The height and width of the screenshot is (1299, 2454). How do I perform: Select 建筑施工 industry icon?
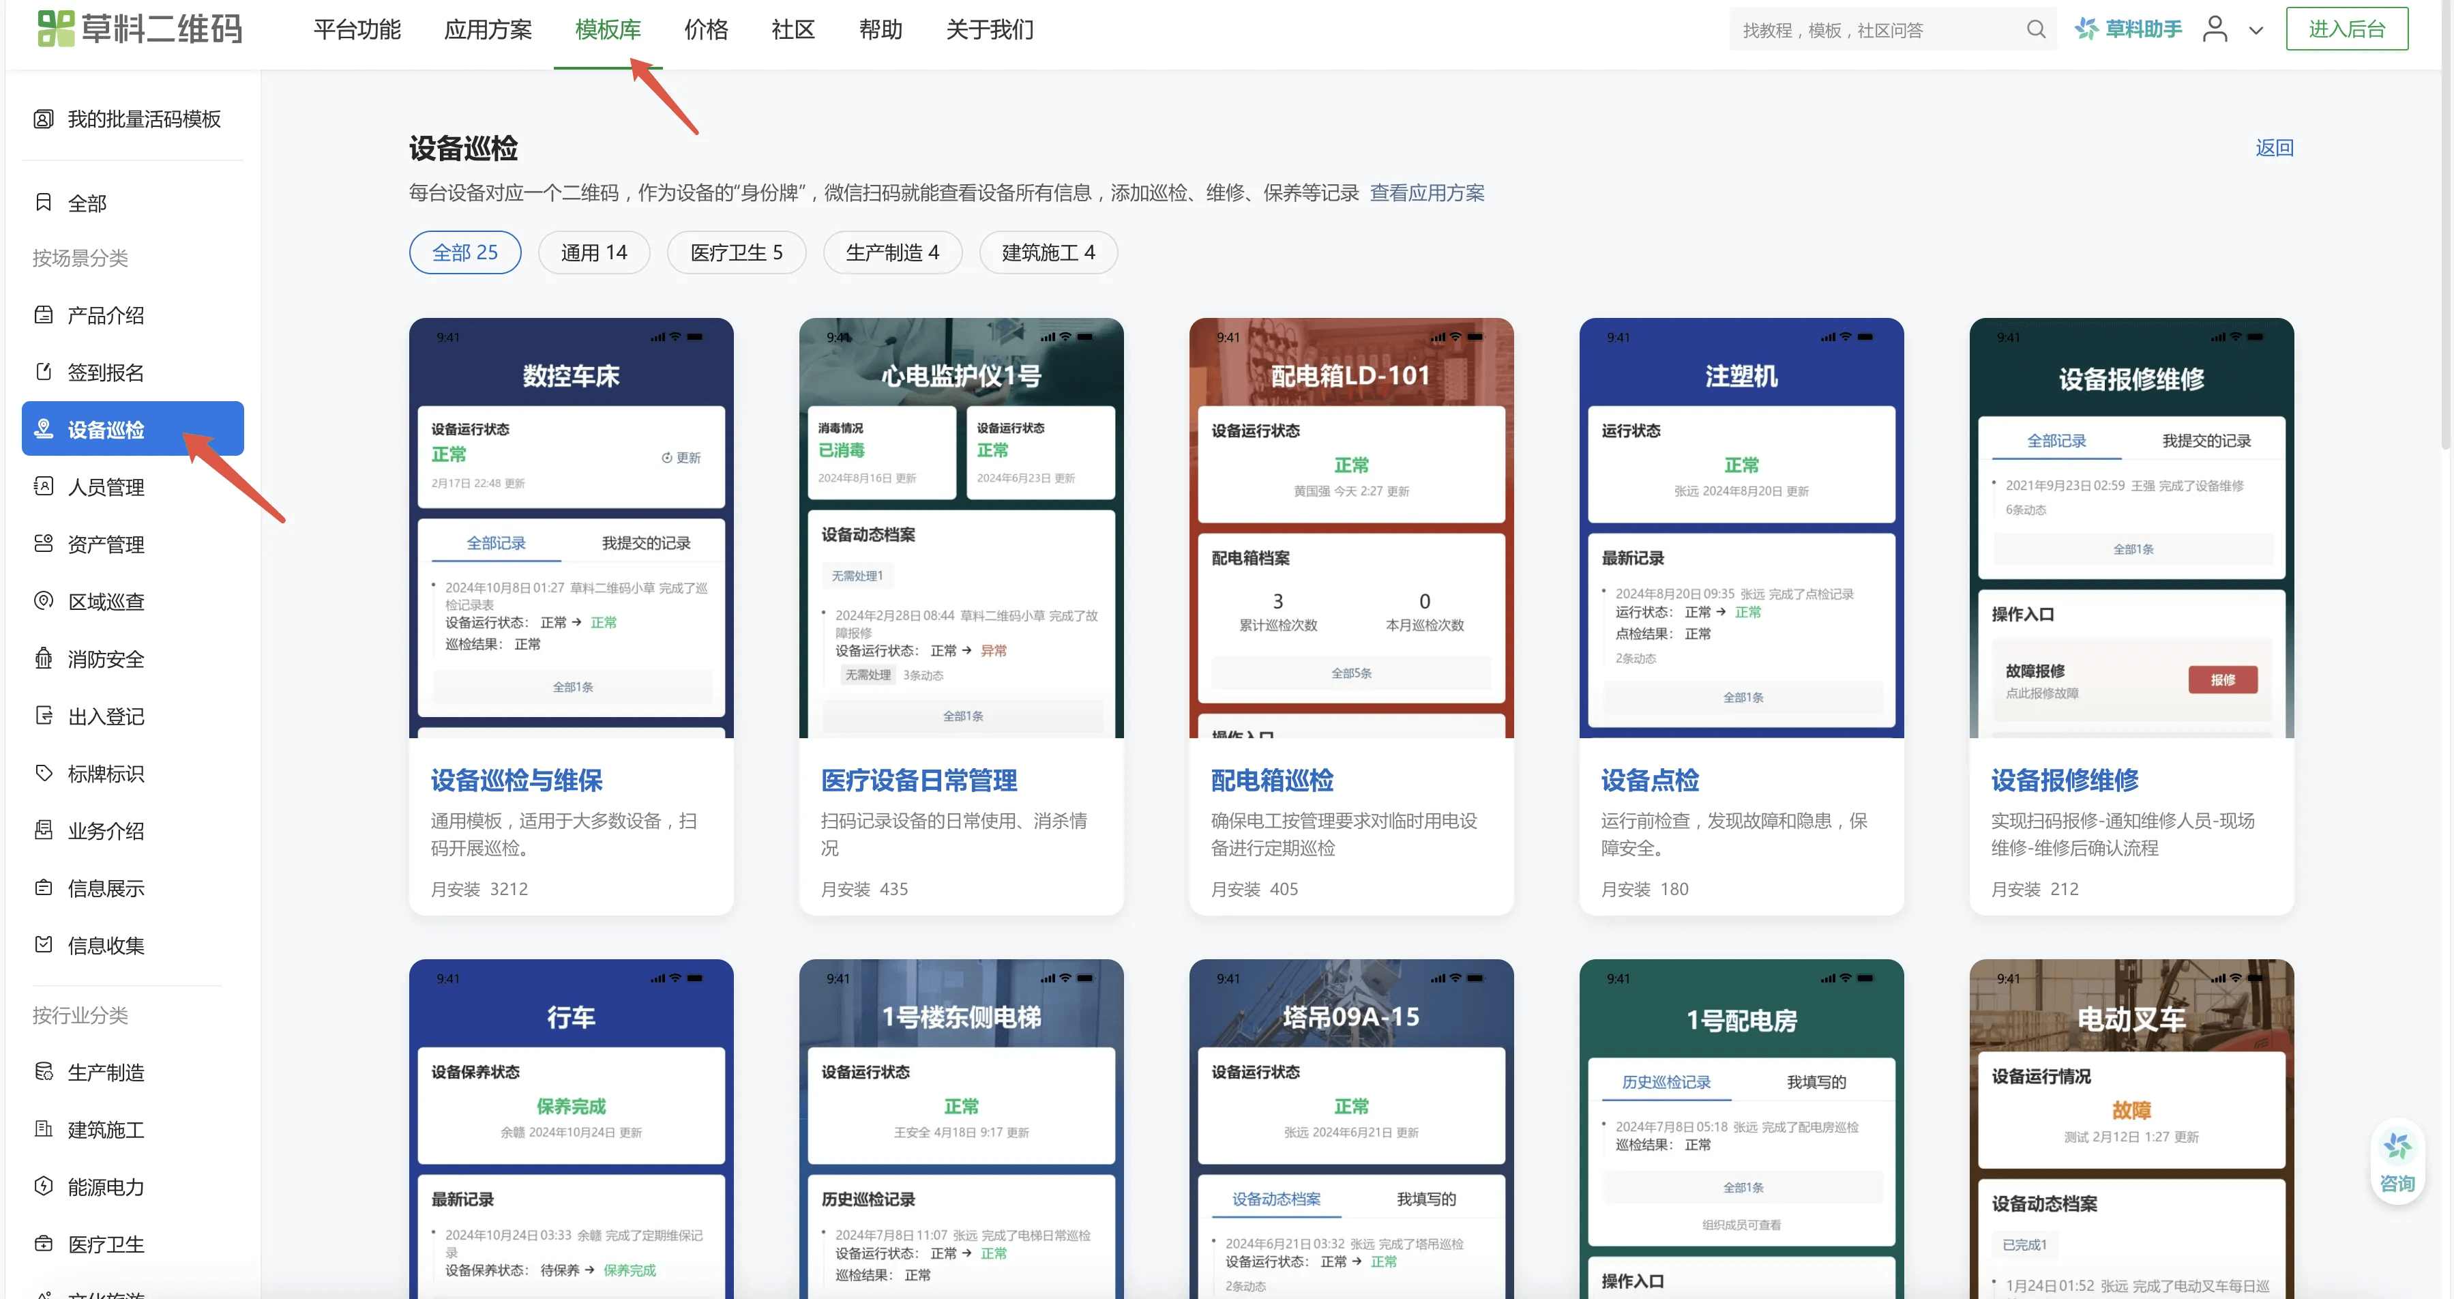(x=44, y=1129)
